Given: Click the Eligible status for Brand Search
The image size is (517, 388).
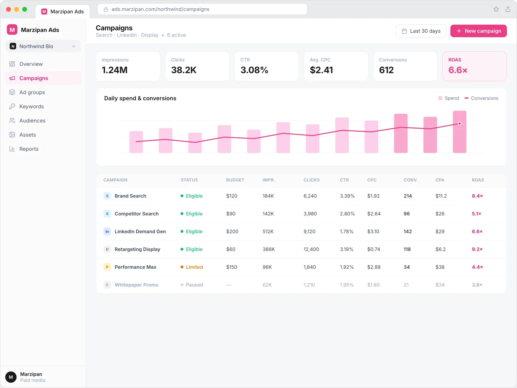Looking at the screenshot, I should [192, 196].
